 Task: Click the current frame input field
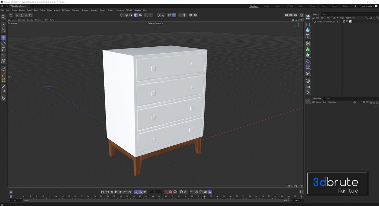(155, 192)
